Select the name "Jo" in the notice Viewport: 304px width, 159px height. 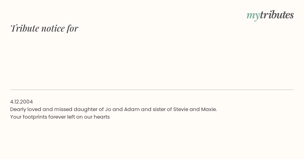108,109
